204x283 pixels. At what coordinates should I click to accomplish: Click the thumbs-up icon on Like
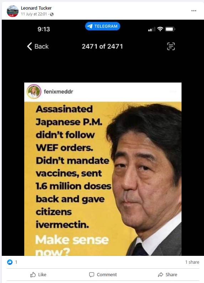click(x=33, y=275)
